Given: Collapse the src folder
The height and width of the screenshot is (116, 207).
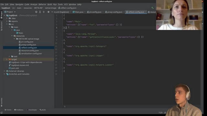Looking at the screenshot, I should click(7, 24).
